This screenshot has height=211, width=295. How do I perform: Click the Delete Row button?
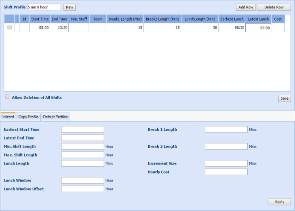tap(274, 7)
